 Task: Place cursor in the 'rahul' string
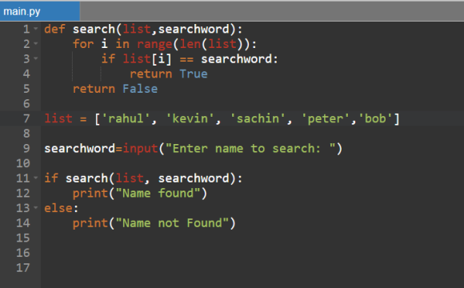(126, 118)
